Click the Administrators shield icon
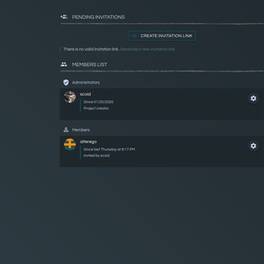This screenshot has height=264, width=264. pos(66,82)
